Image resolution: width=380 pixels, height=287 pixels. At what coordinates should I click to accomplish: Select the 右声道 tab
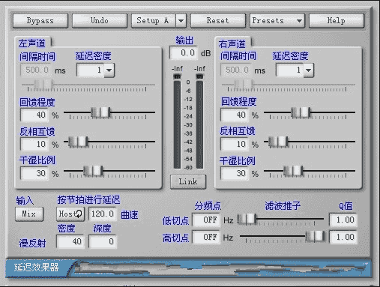tap(232, 43)
